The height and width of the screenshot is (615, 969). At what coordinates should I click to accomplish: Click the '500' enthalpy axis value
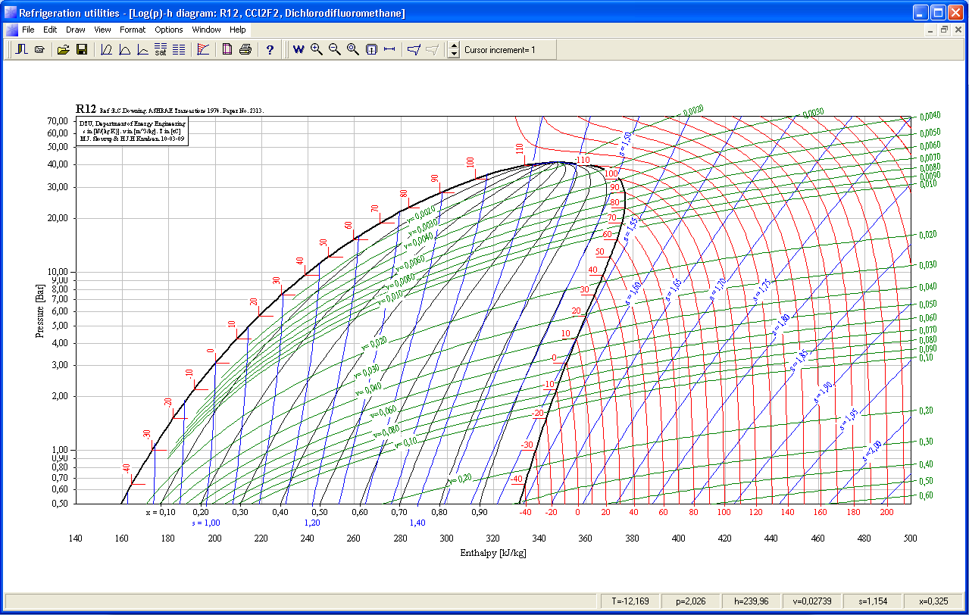pyautogui.click(x=910, y=539)
